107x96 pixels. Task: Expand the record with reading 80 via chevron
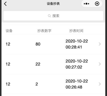pyautogui.click(x=100, y=44)
